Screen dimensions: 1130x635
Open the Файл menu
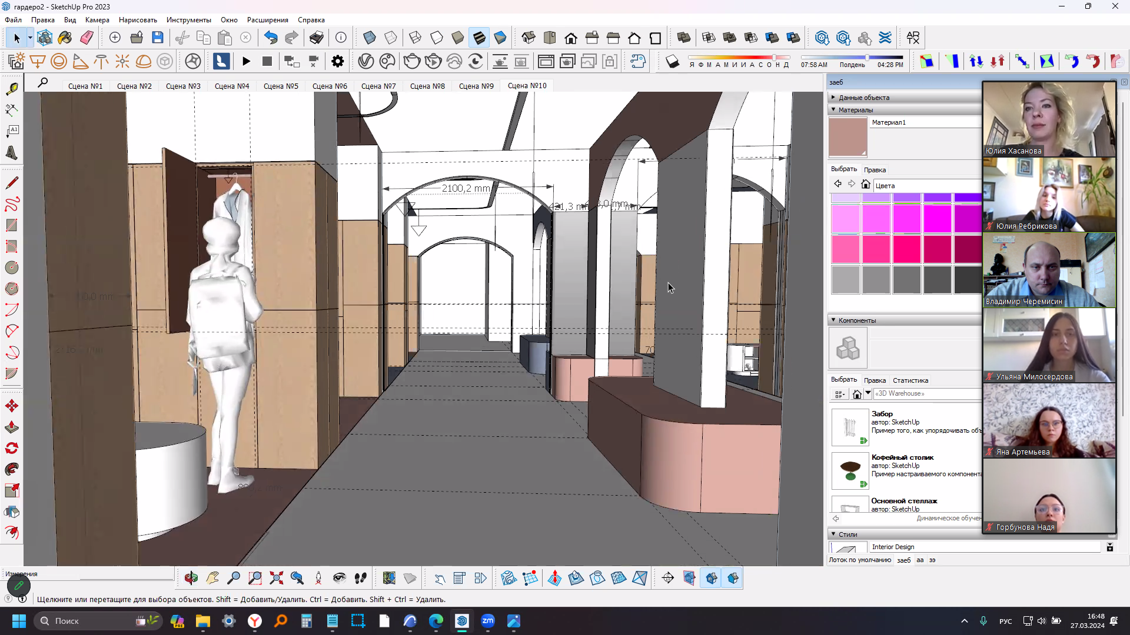[x=15, y=19]
